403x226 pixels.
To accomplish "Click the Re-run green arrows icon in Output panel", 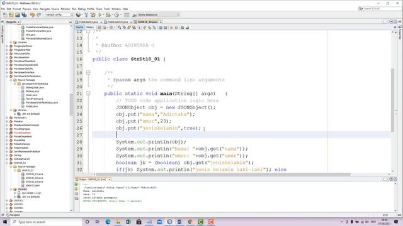I will 77,184.
